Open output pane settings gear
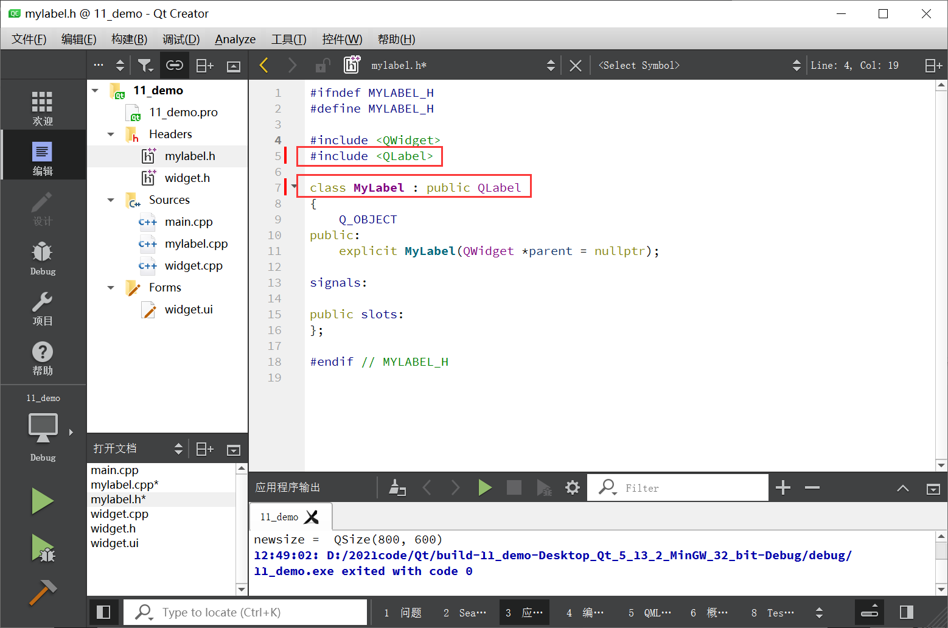The width and height of the screenshot is (948, 628). [x=573, y=487]
